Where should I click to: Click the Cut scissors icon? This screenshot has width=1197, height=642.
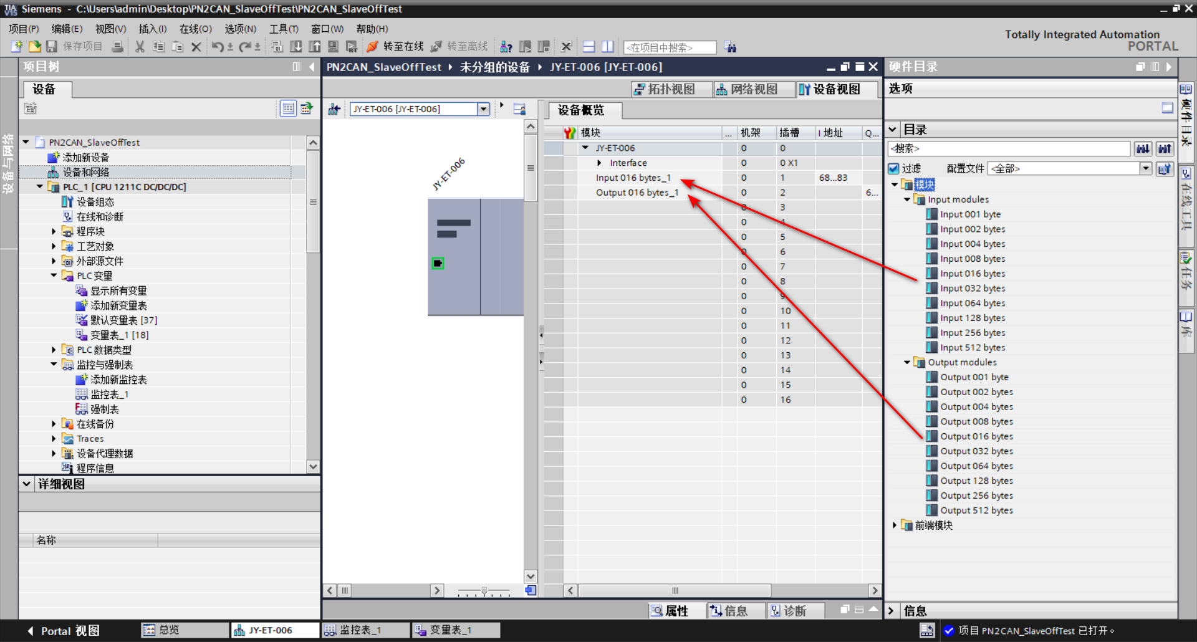click(140, 47)
